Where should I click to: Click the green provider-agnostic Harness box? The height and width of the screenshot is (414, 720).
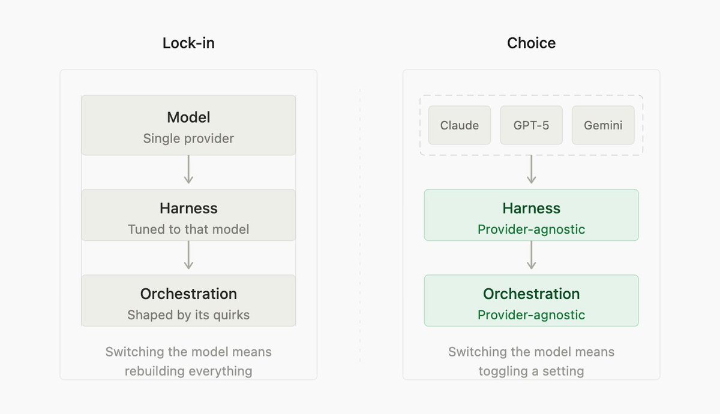(531, 215)
